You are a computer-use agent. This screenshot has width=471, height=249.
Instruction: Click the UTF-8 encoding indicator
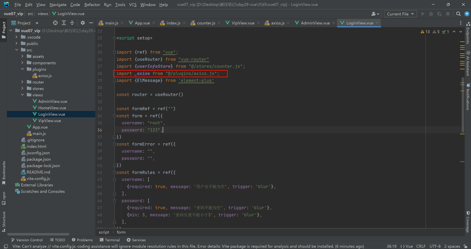pyautogui.click(x=435, y=246)
